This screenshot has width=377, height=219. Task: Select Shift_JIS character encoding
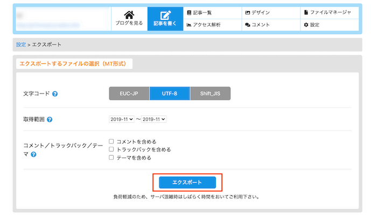[x=211, y=93]
